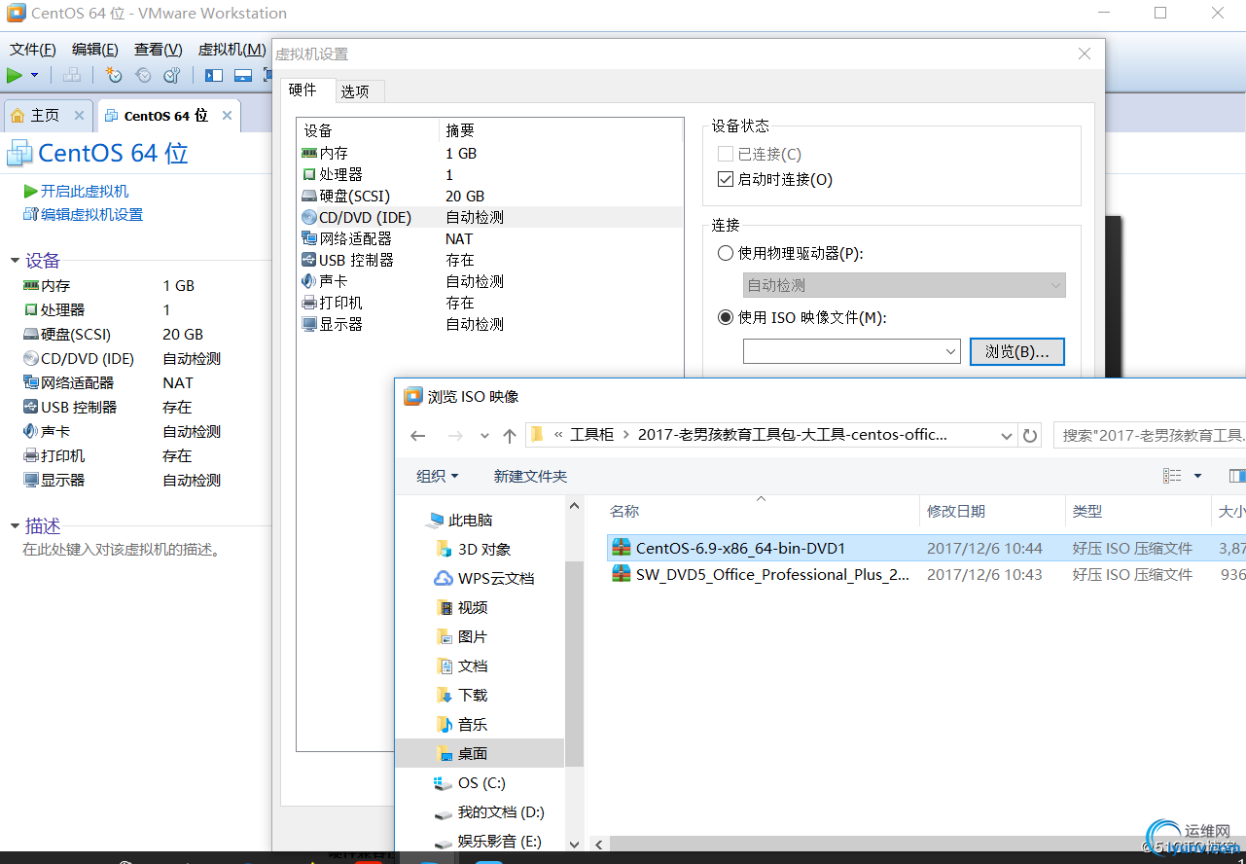Select 显示器 row in hardware list
The width and height of the screenshot is (1246, 864).
(x=490, y=325)
